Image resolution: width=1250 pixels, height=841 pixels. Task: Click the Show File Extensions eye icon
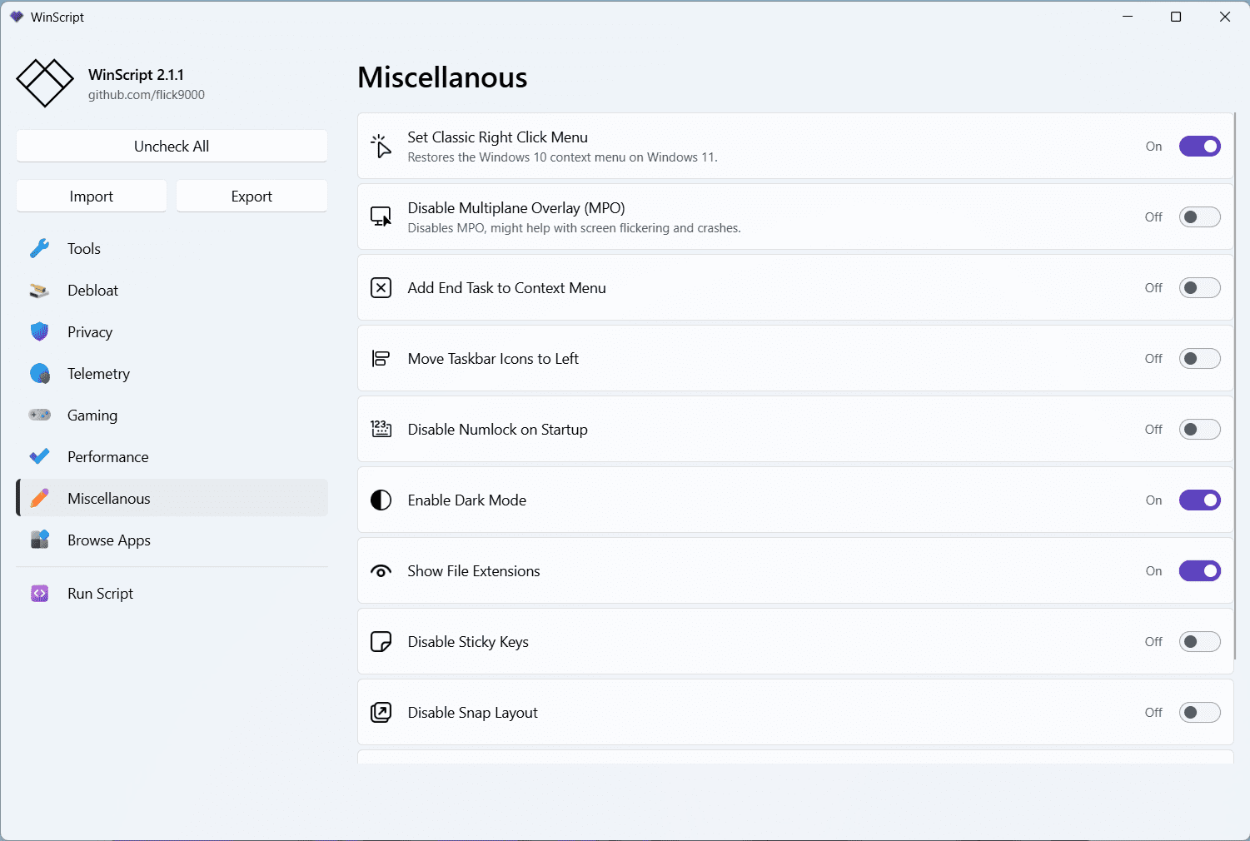(x=381, y=571)
